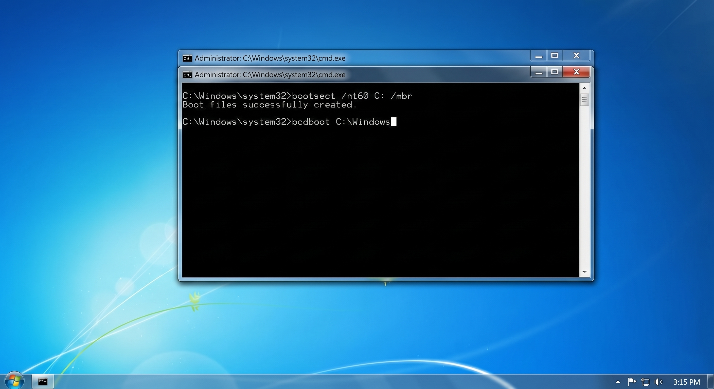Click the 'bootsect /nt60 C: /mbr' line
The height and width of the screenshot is (389, 714).
click(x=297, y=96)
